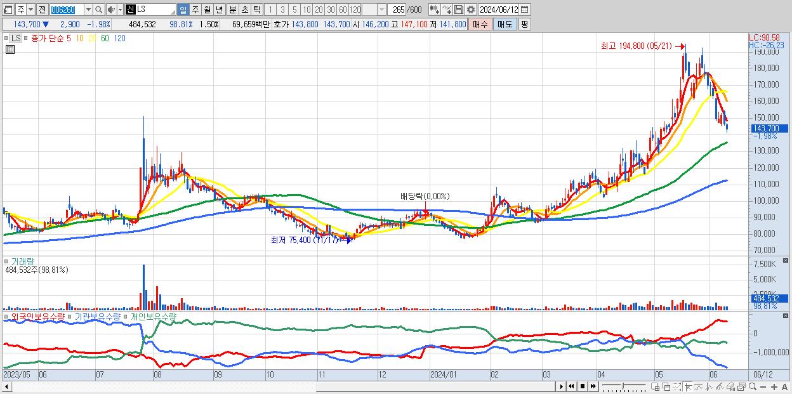Select the 일 daily chart period
This screenshot has width=792, height=394.
click(183, 10)
